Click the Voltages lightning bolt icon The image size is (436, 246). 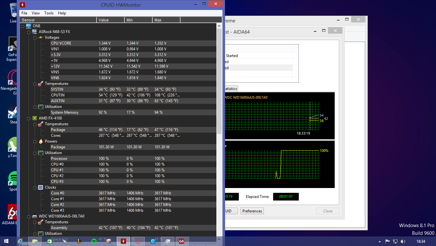coord(40,37)
